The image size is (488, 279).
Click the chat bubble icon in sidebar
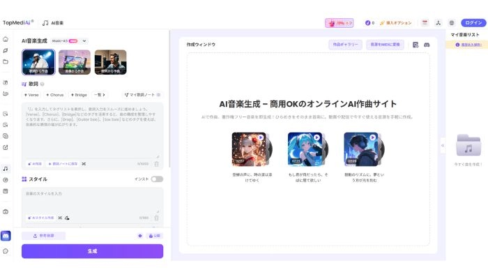[x=6, y=251]
